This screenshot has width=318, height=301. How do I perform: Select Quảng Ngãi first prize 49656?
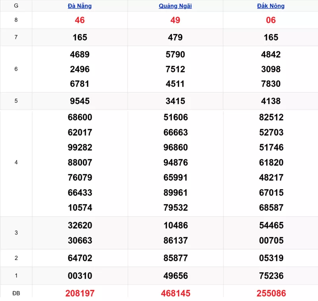tap(175, 276)
